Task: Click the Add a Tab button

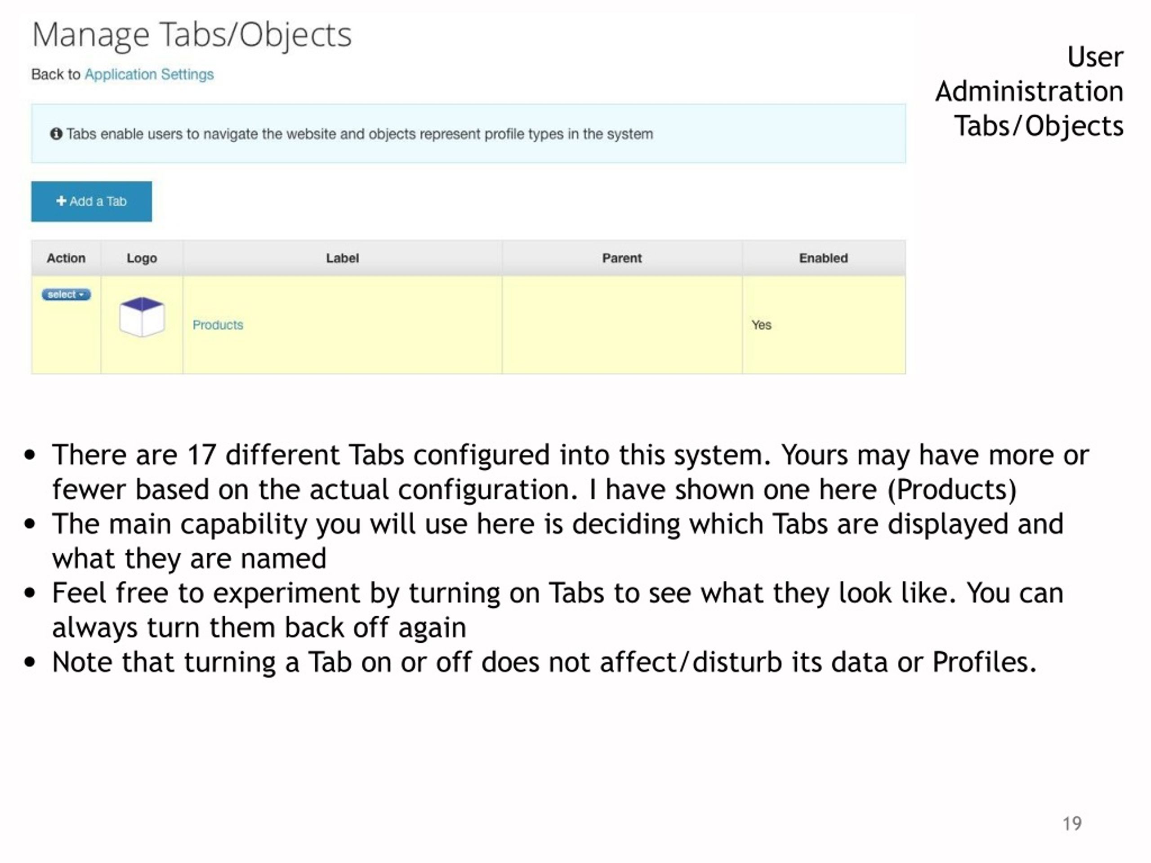Action: pos(92,201)
